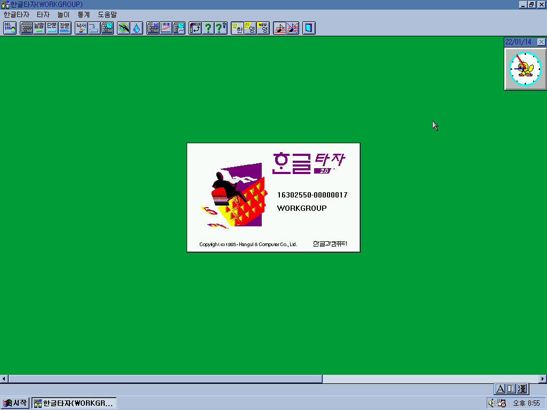Show keyboard bar chart statistics
The width and height of the screenshot is (547, 410).
tap(153, 28)
